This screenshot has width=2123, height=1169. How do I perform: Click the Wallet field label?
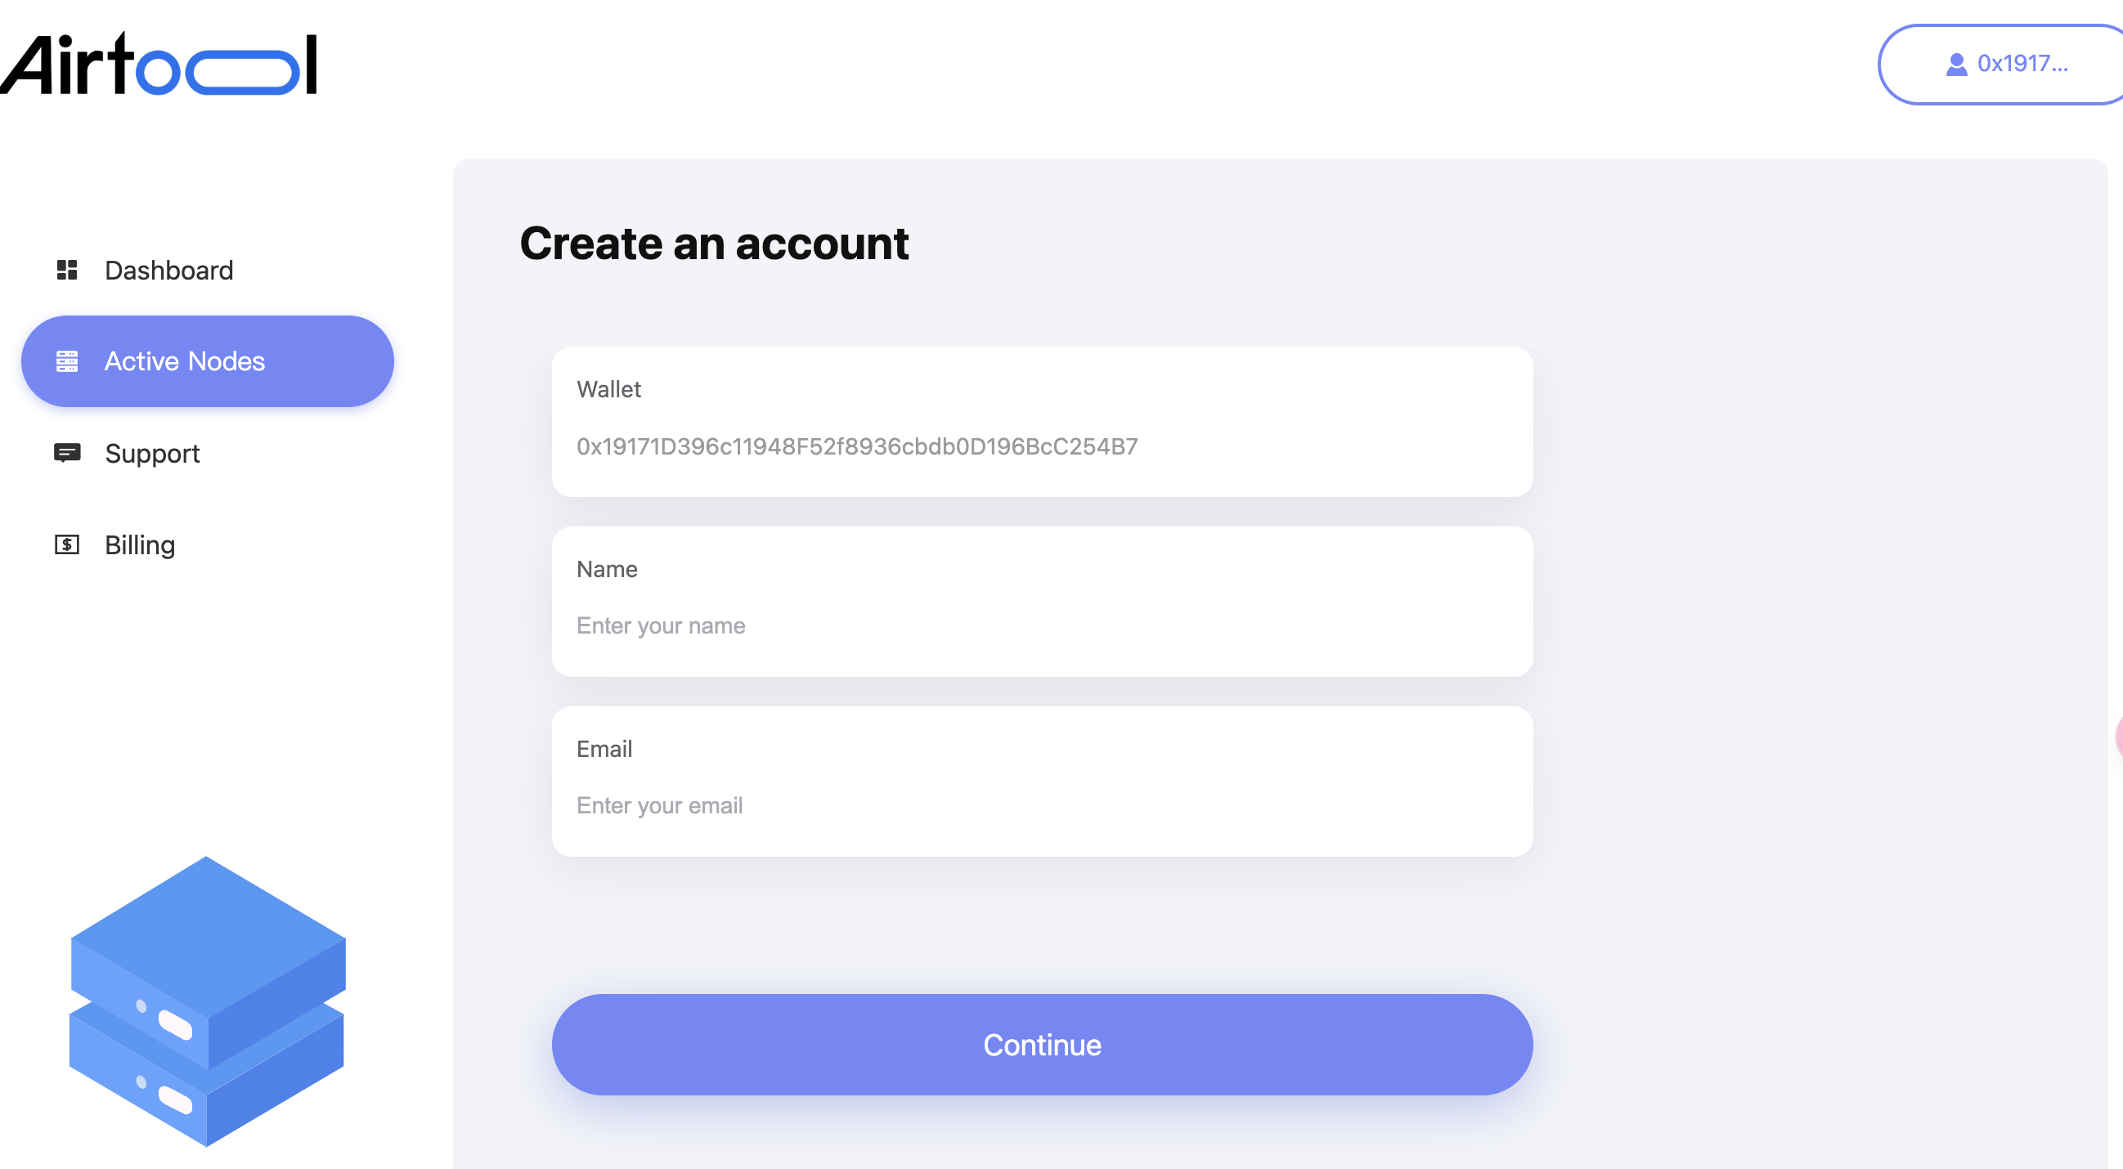[x=609, y=390]
